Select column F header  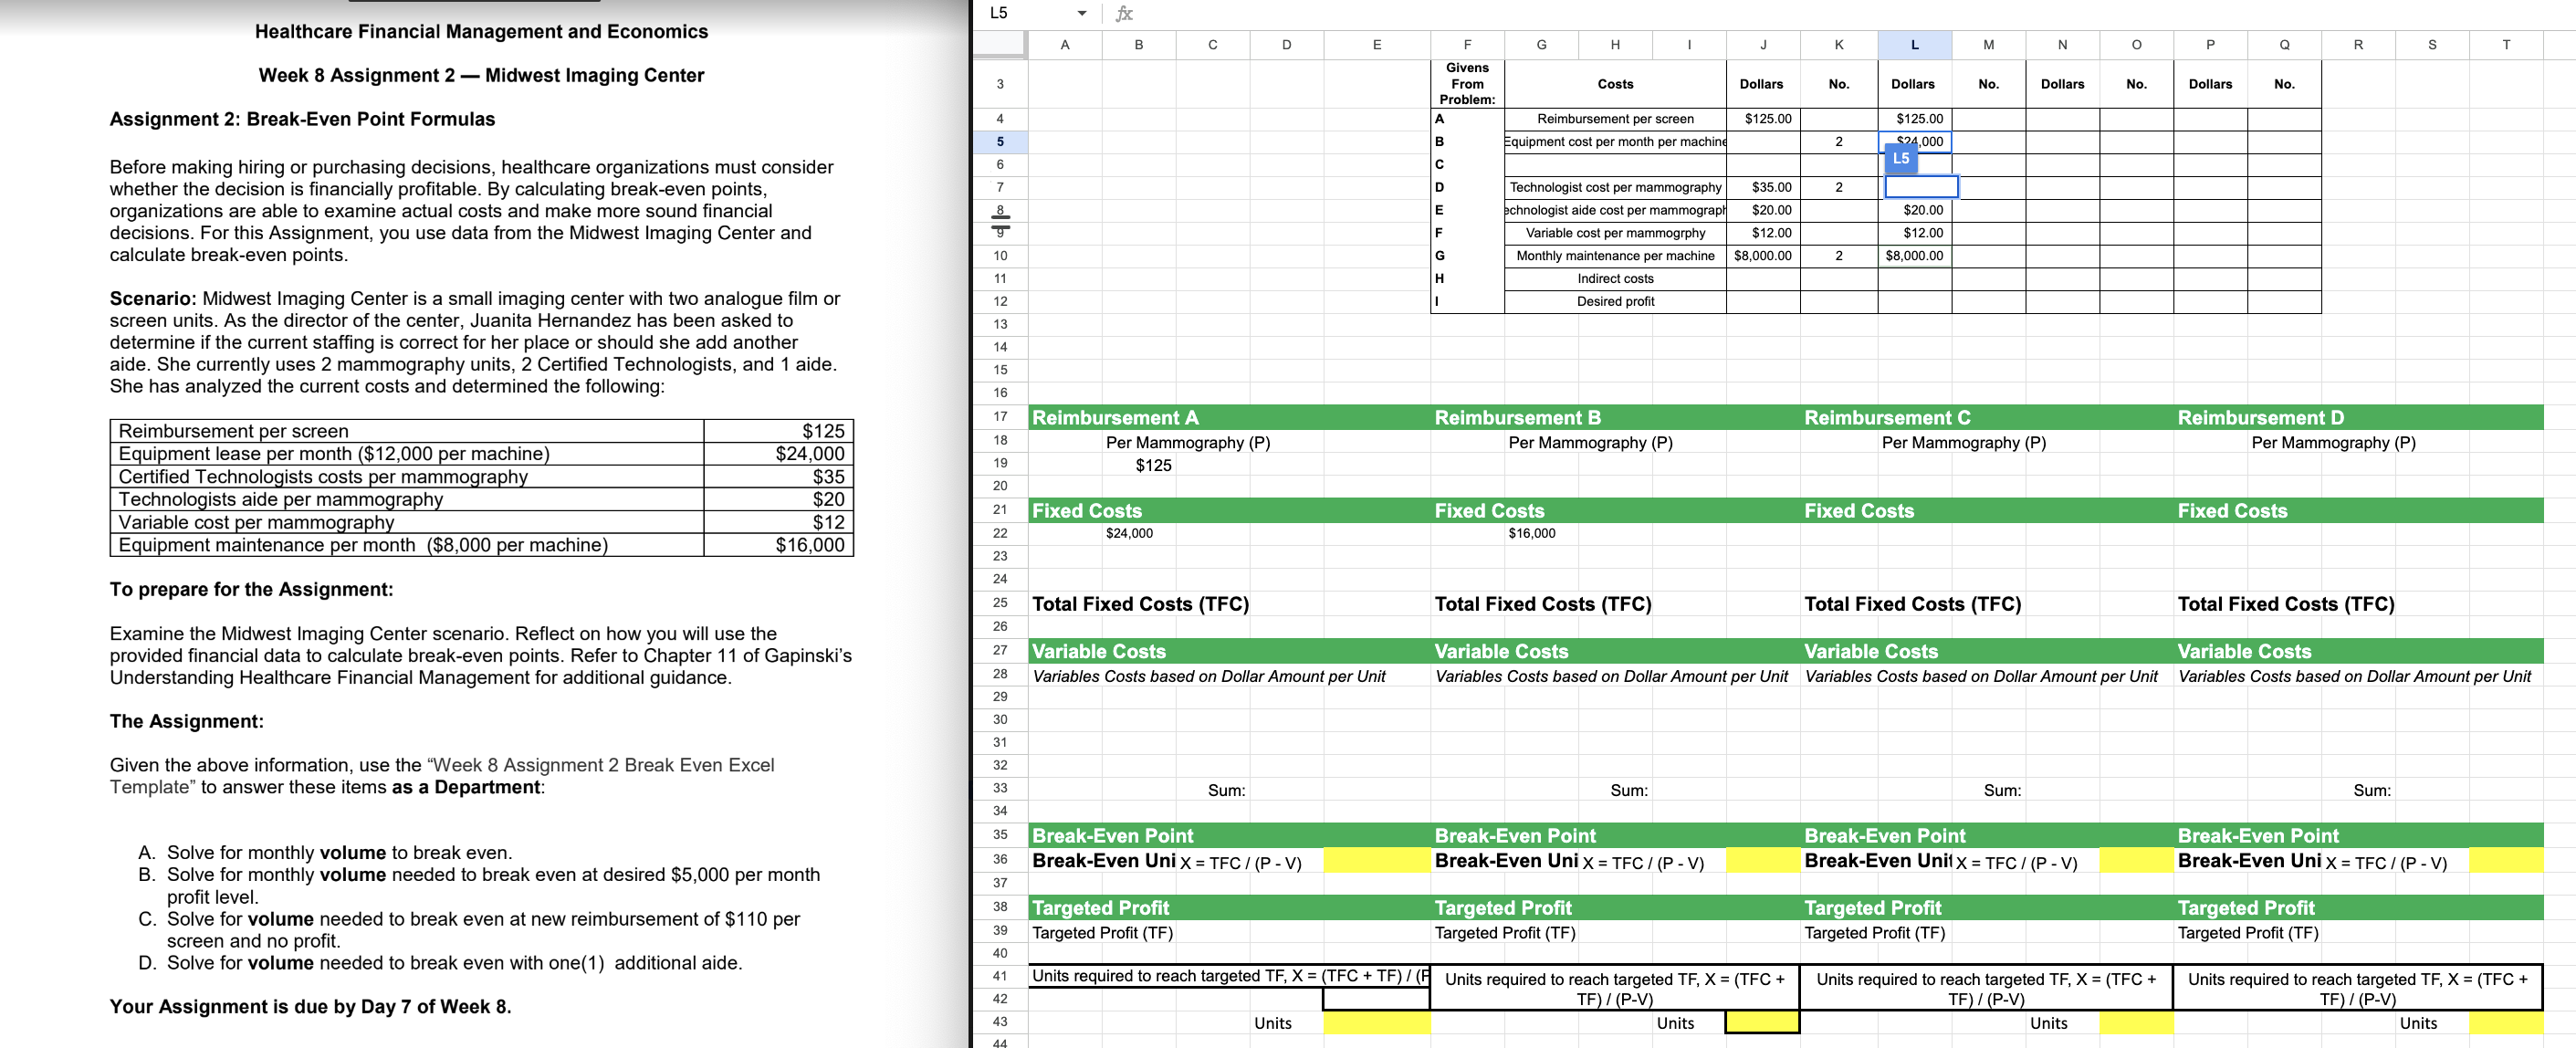click(x=1467, y=44)
